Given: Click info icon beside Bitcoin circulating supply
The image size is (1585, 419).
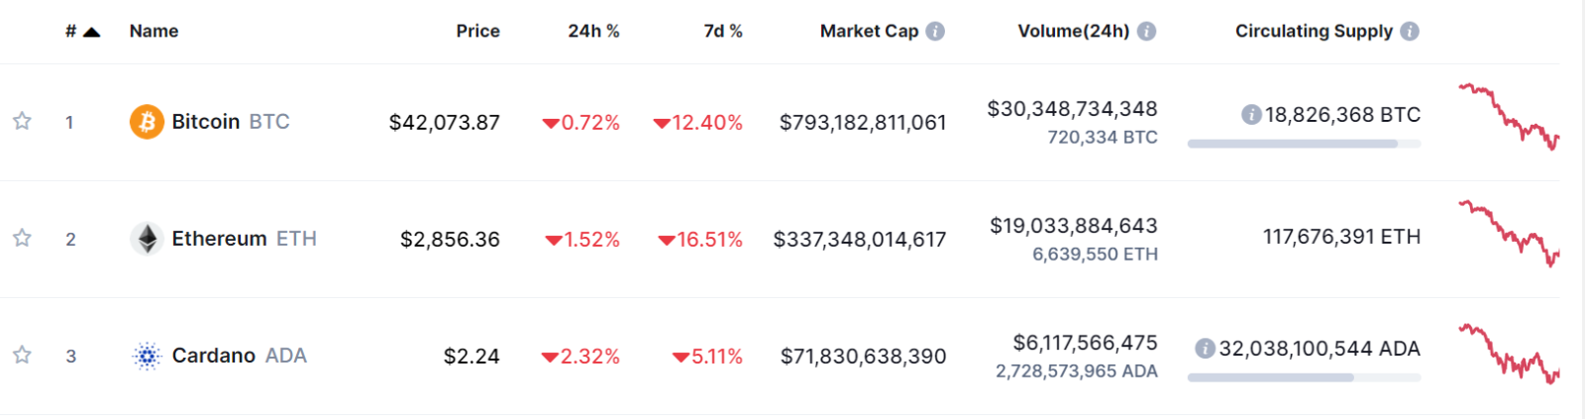Looking at the screenshot, I should 1251,115.
